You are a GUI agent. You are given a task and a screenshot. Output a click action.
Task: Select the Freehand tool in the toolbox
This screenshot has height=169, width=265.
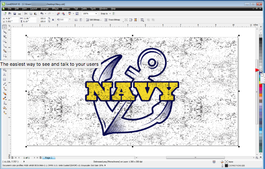(x=5, y=46)
